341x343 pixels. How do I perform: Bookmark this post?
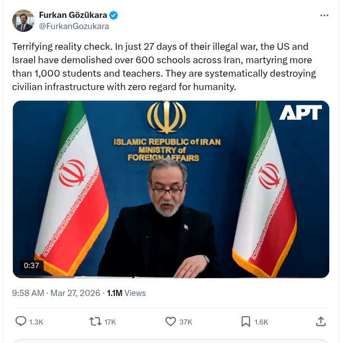[x=246, y=322]
